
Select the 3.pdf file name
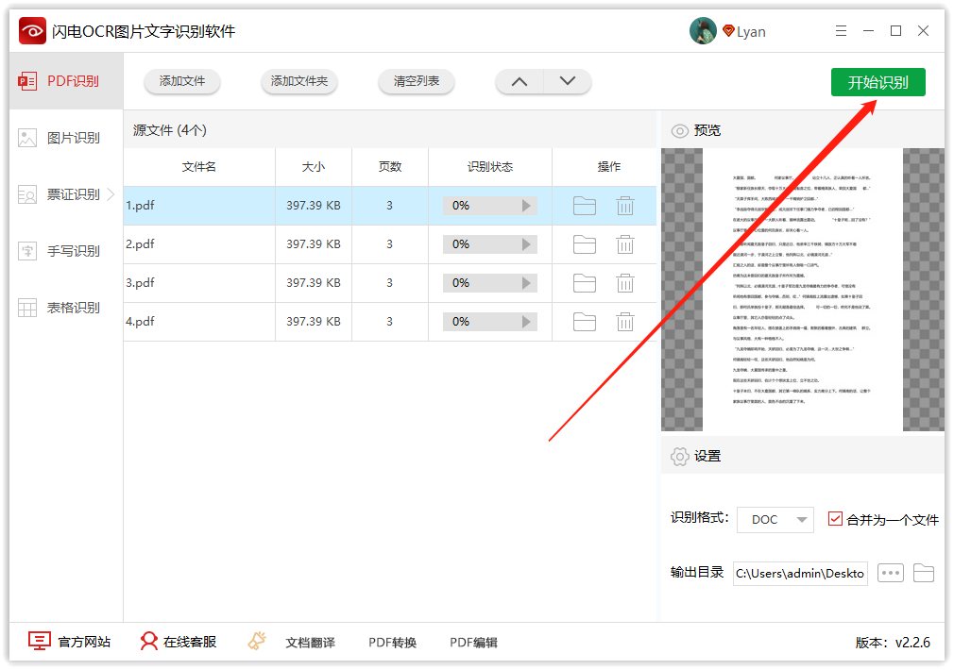[x=140, y=283]
